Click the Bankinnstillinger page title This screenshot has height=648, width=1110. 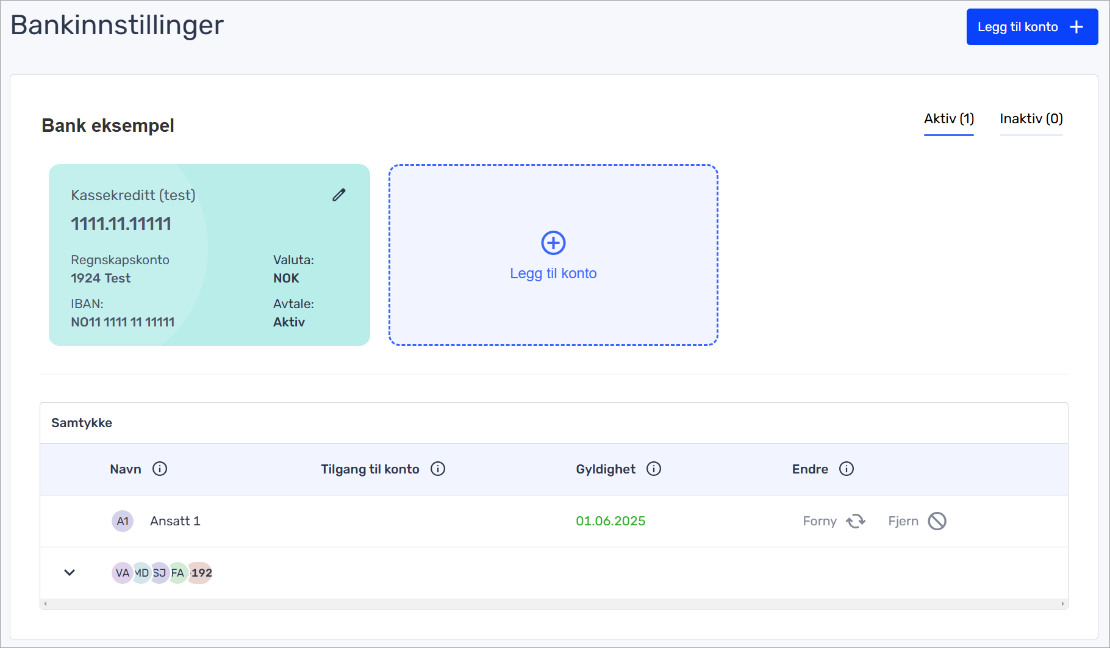(117, 25)
